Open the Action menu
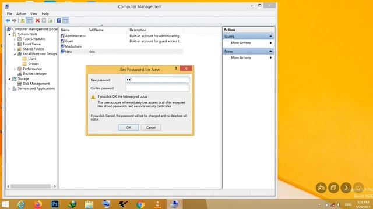The height and width of the screenshot is (209, 373). click(21, 14)
